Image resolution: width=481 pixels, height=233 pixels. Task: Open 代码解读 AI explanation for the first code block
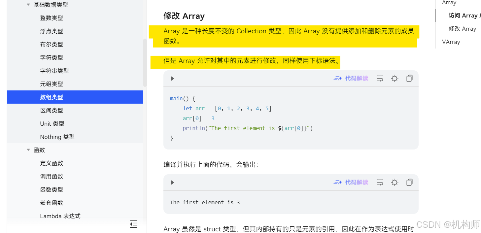point(351,78)
